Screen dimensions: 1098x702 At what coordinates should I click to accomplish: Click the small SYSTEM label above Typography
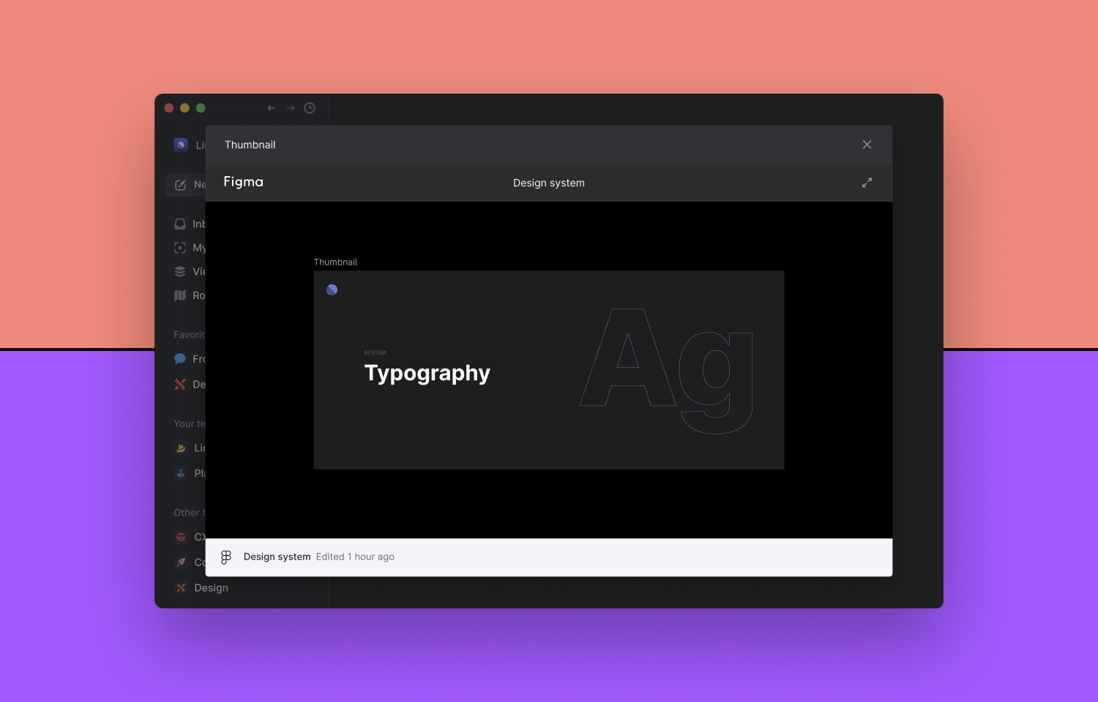(375, 352)
